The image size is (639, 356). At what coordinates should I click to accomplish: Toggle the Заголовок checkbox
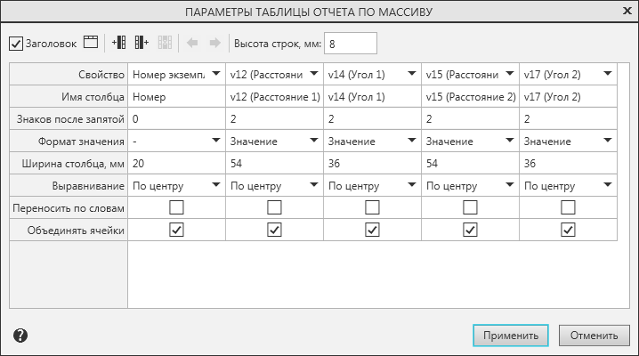point(16,43)
